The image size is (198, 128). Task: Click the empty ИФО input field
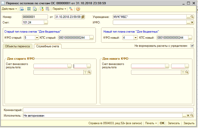point(150,23)
